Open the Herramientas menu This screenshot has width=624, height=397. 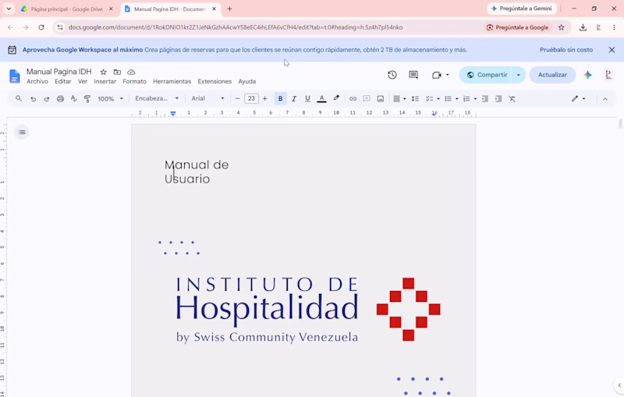coord(172,82)
